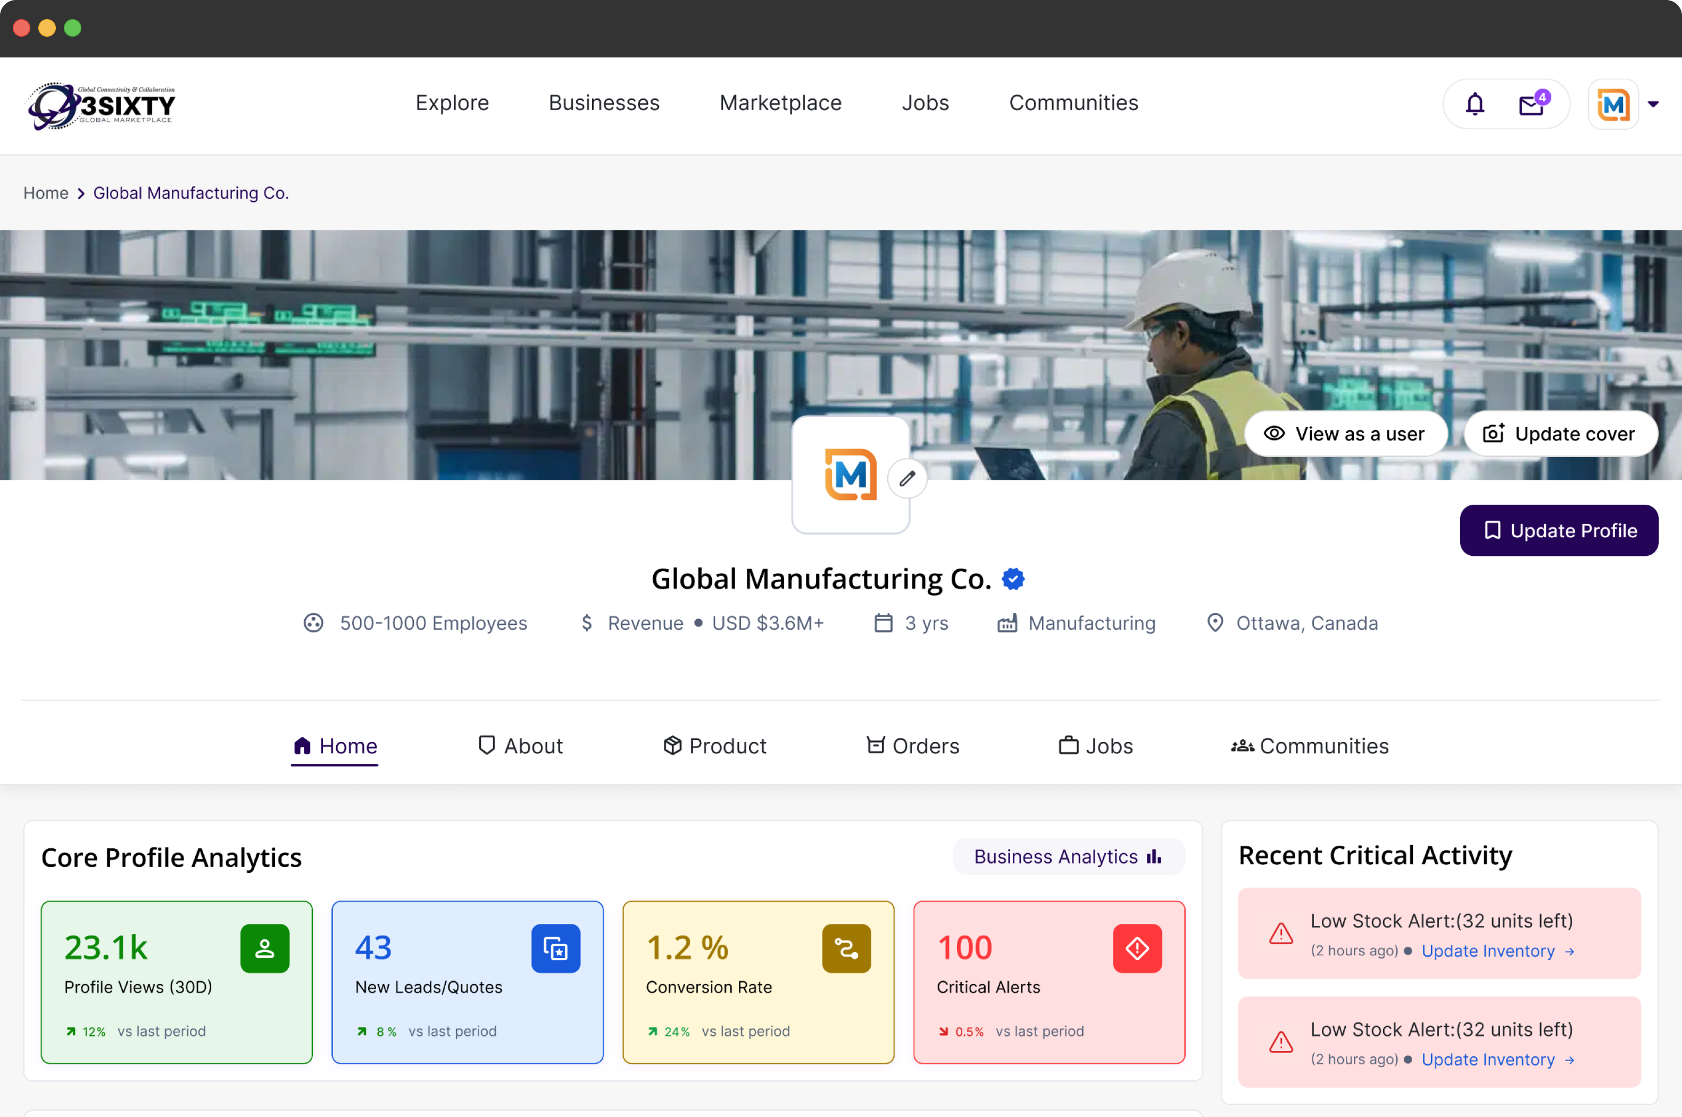
Task: Switch to the Product tab
Action: [x=714, y=746]
